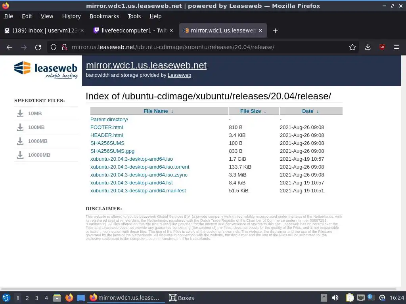Open the Bookmarks menu

[x=104, y=16]
